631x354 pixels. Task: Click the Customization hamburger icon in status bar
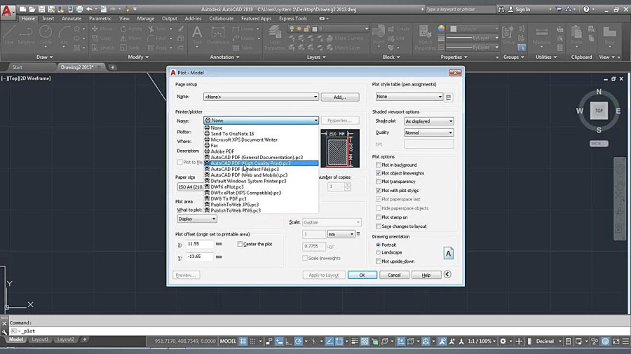625,341
